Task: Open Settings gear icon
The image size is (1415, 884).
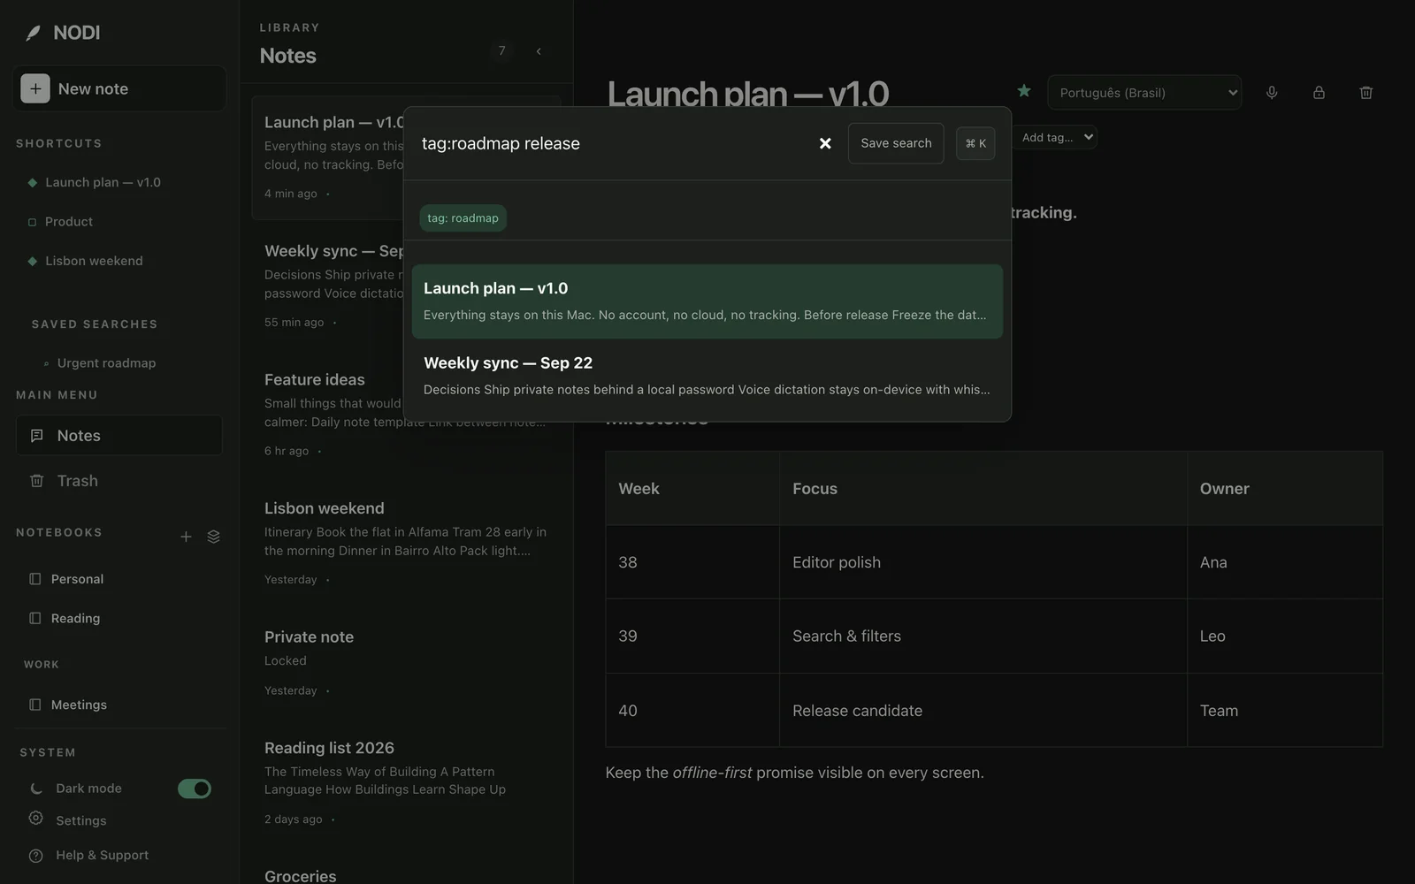Action: tap(35, 819)
